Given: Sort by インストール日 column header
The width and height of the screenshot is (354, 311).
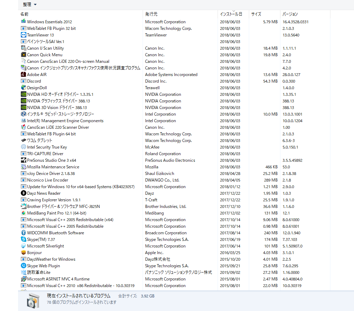Looking at the screenshot, I should [x=231, y=14].
